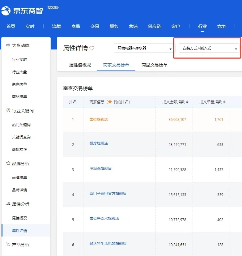Open 商家榜单 in the sidebar
Image resolution: width=242 pixels, height=256 pixels.
[x=19, y=84]
